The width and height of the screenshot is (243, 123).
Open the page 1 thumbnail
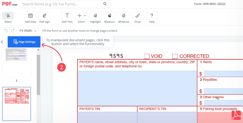click(x=16, y=62)
